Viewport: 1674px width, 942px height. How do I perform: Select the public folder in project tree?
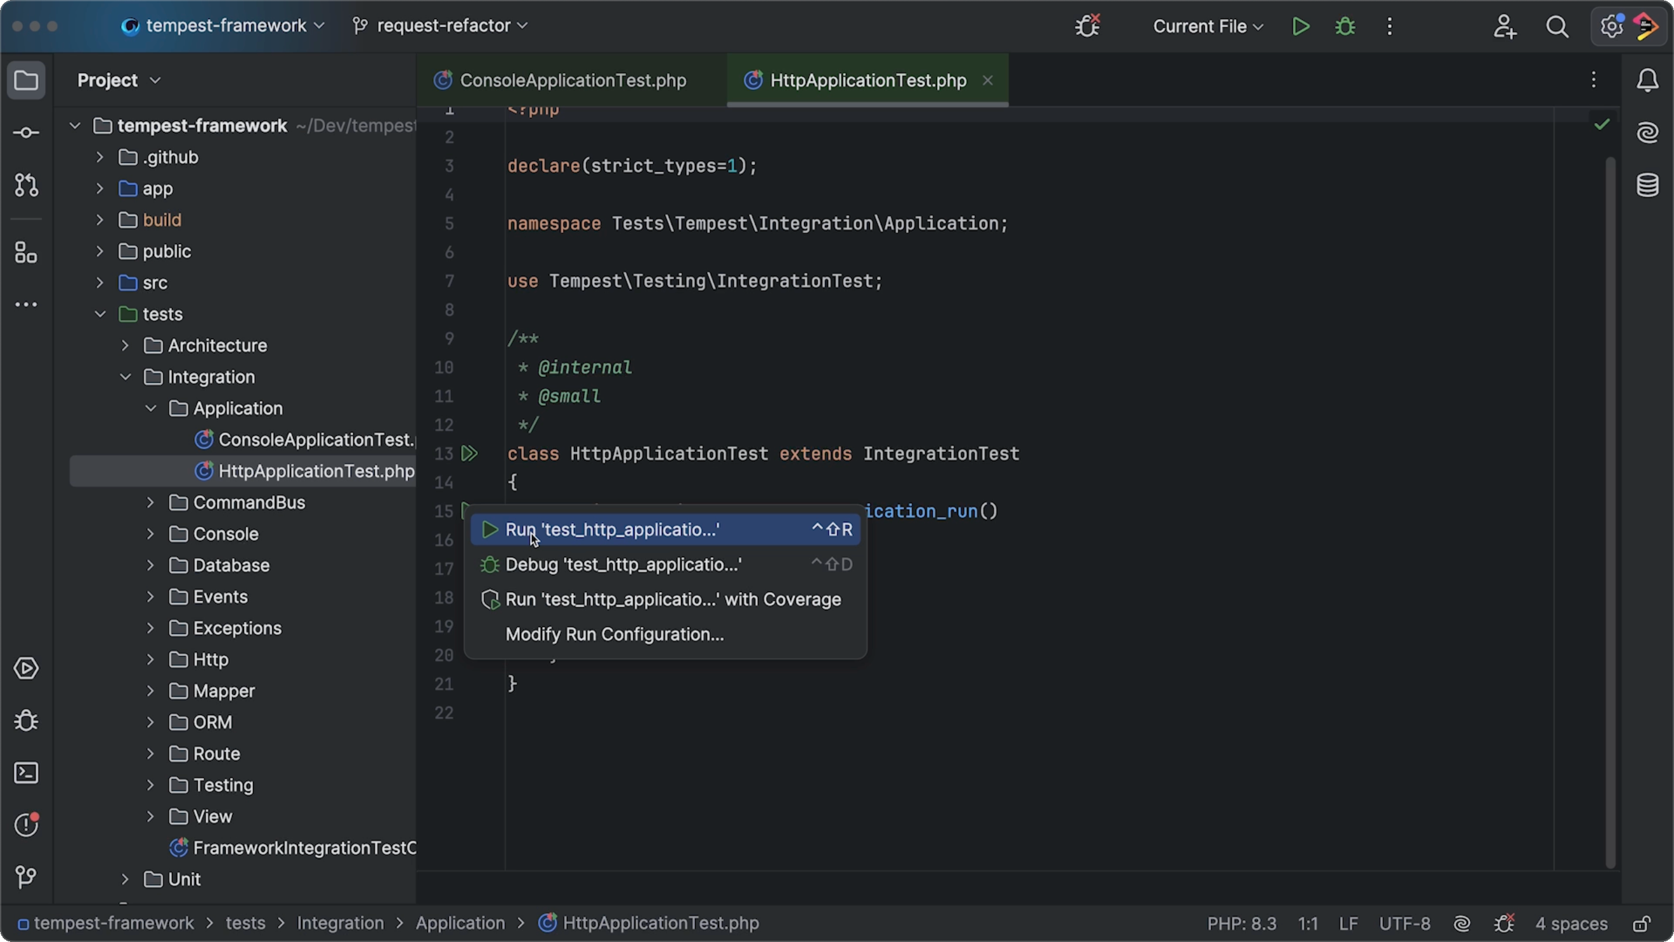point(155,251)
